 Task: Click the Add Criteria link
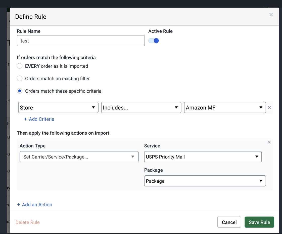[39, 119]
